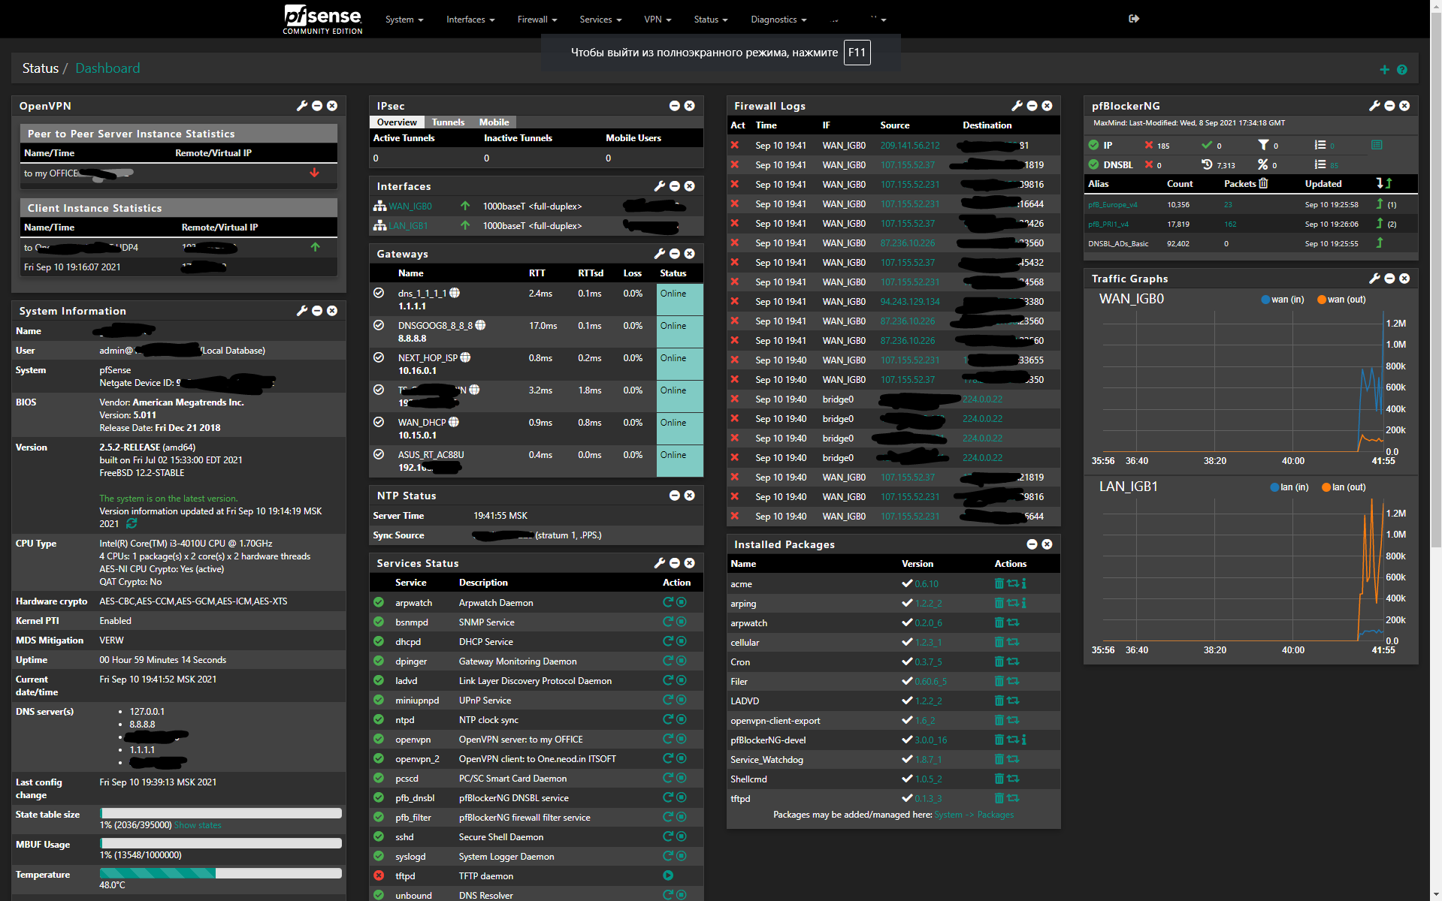Delete the Cron package
The image size is (1442, 901).
point(999,661)
